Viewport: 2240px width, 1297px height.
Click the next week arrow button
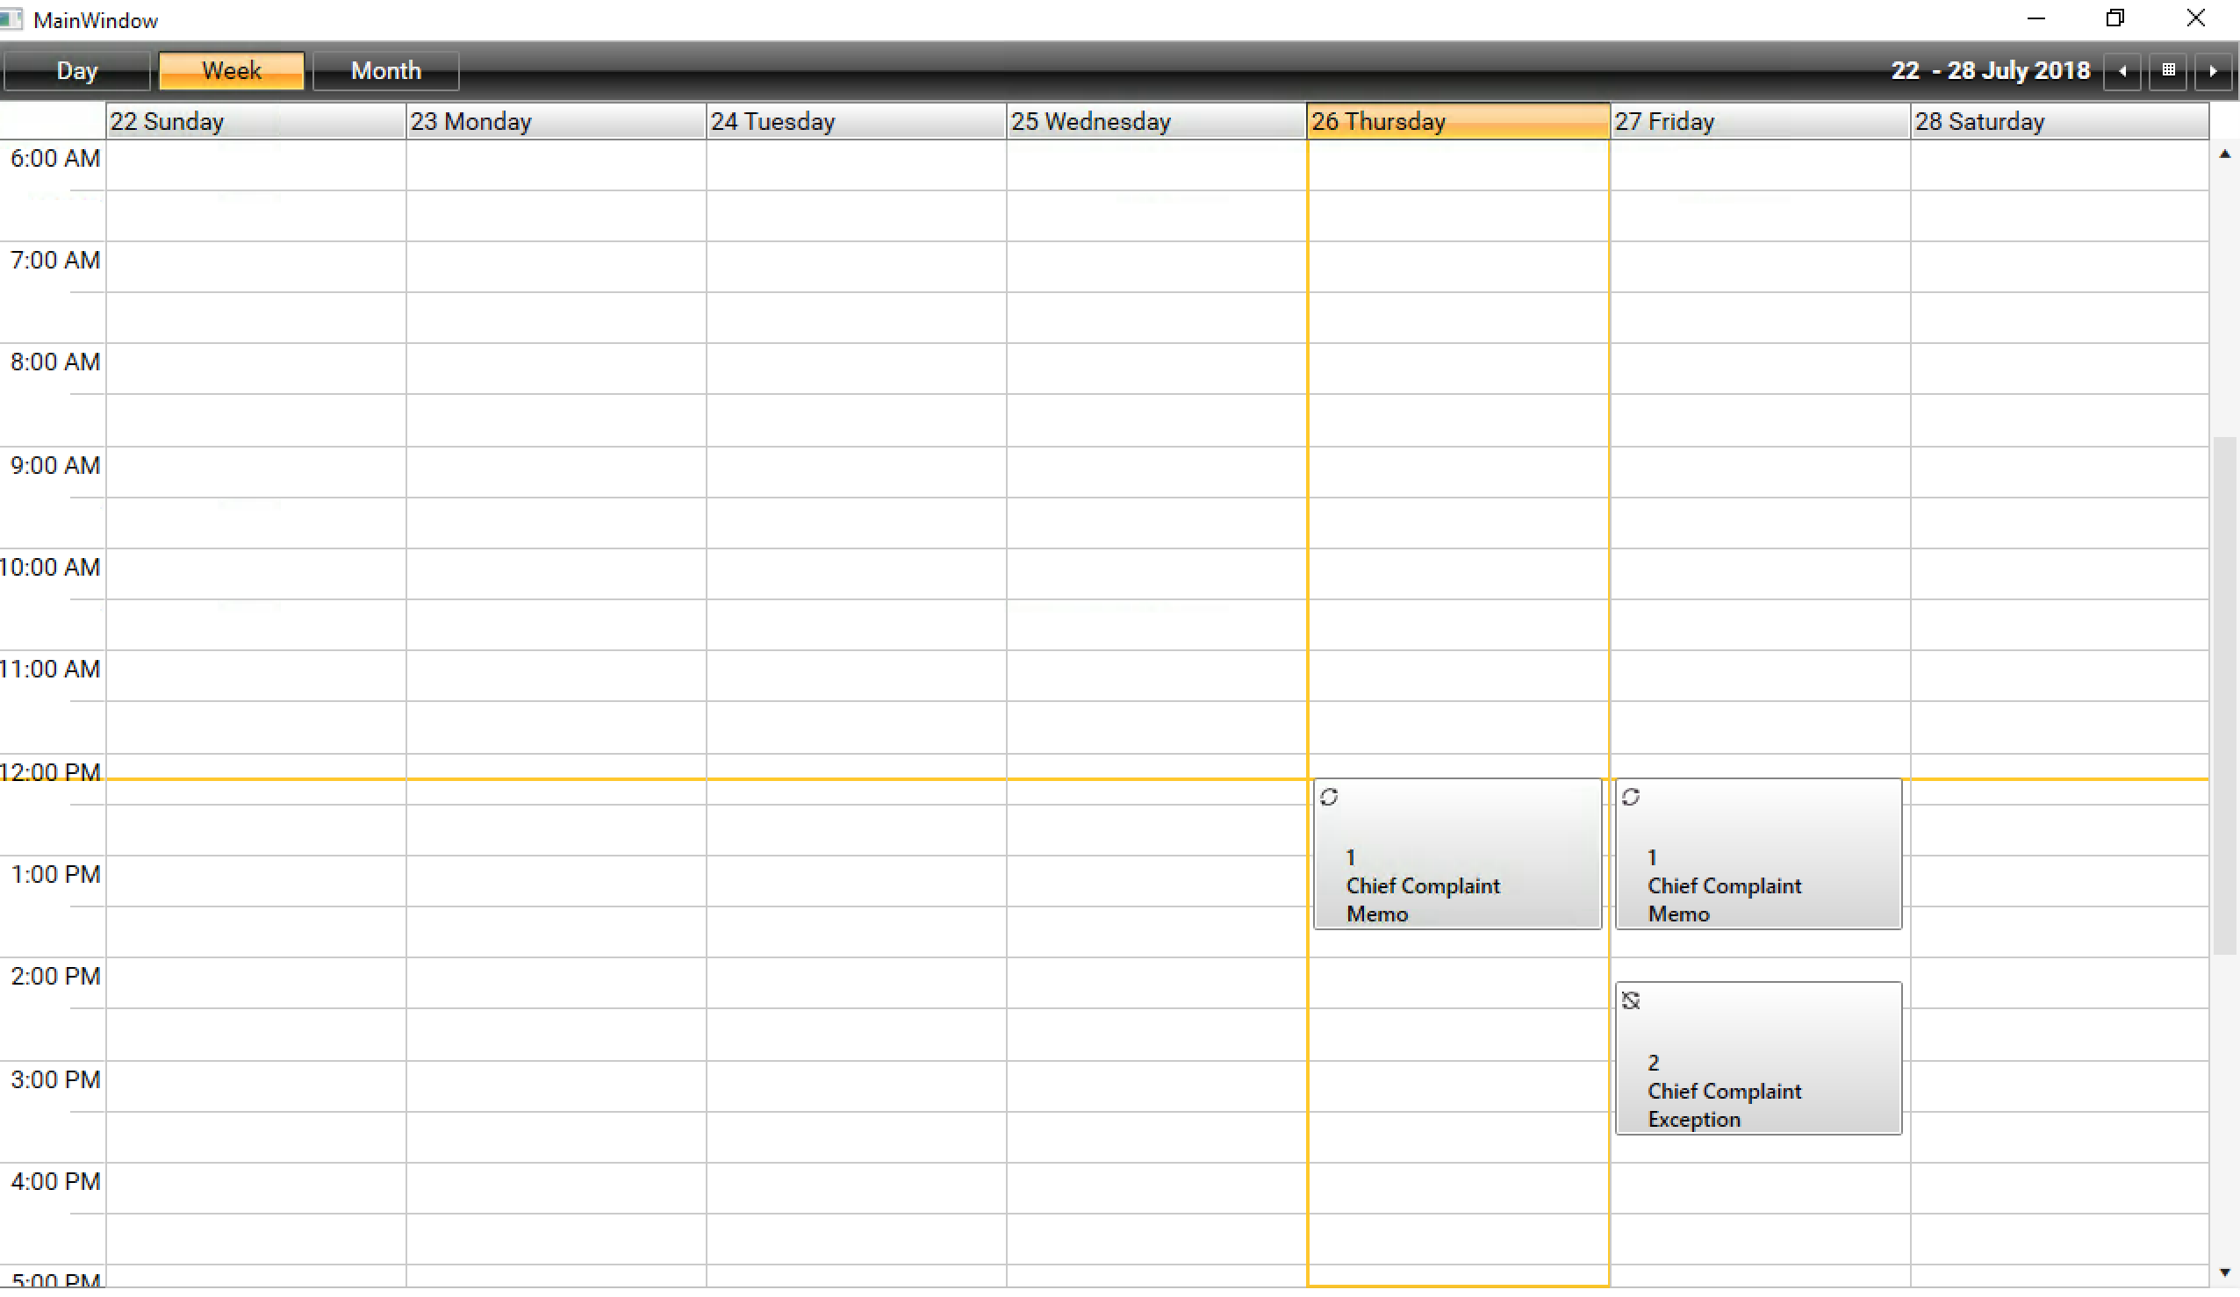[x=2213, y=71]
